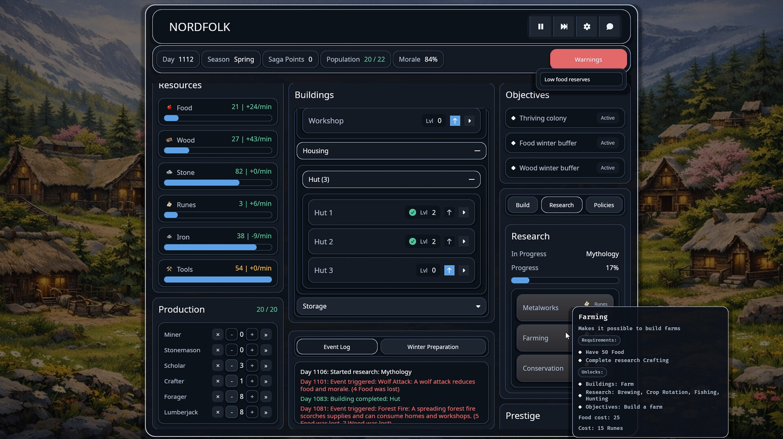Increase Scholar count by one
The height and width of the screenshot is (439, 783).
[x=252, y=366]
